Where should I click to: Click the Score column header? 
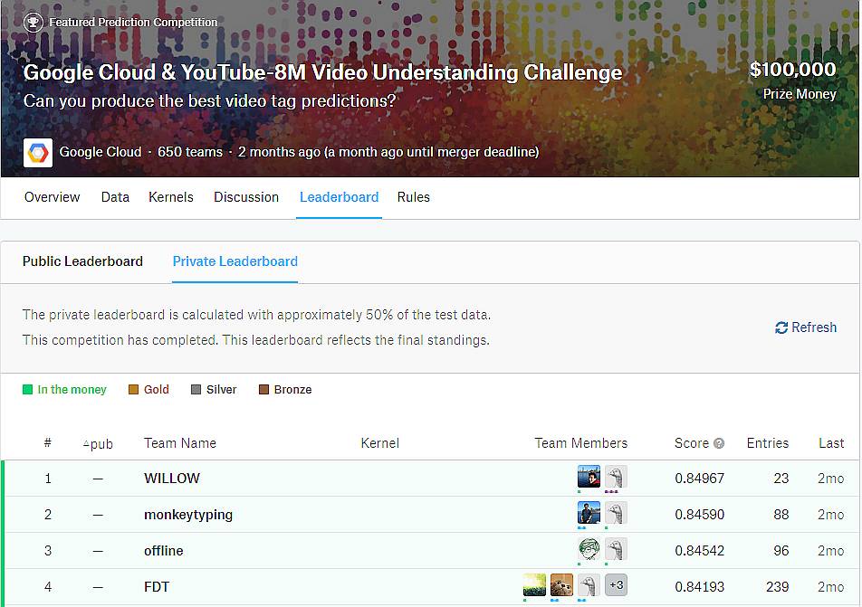pyautogui.click(x=692, y=443)
